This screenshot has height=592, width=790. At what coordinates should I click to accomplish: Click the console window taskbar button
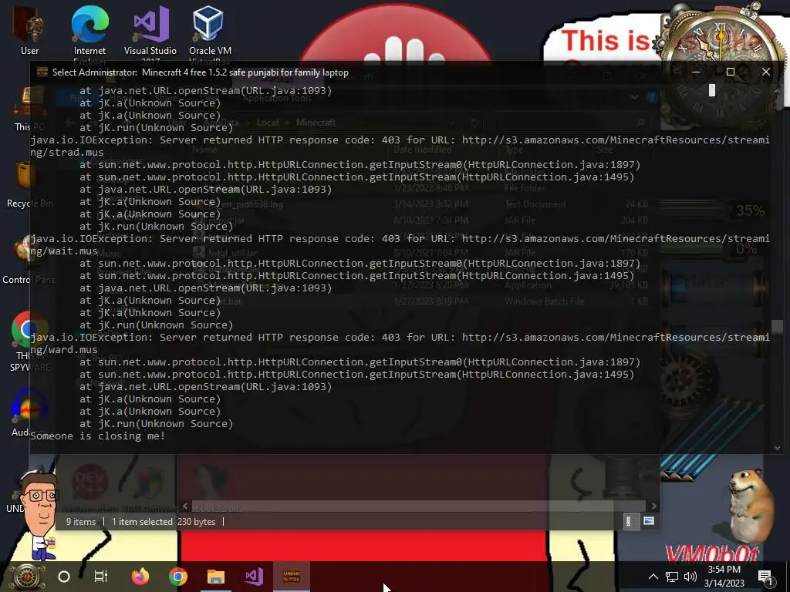(x=292, y=577)
